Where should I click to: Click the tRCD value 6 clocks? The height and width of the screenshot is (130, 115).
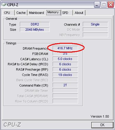(x=65, y=64)
